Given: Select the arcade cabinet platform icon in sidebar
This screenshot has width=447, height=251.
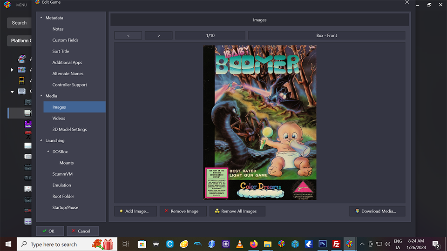Looking at the screenshot, I should (x=21, y=80).
